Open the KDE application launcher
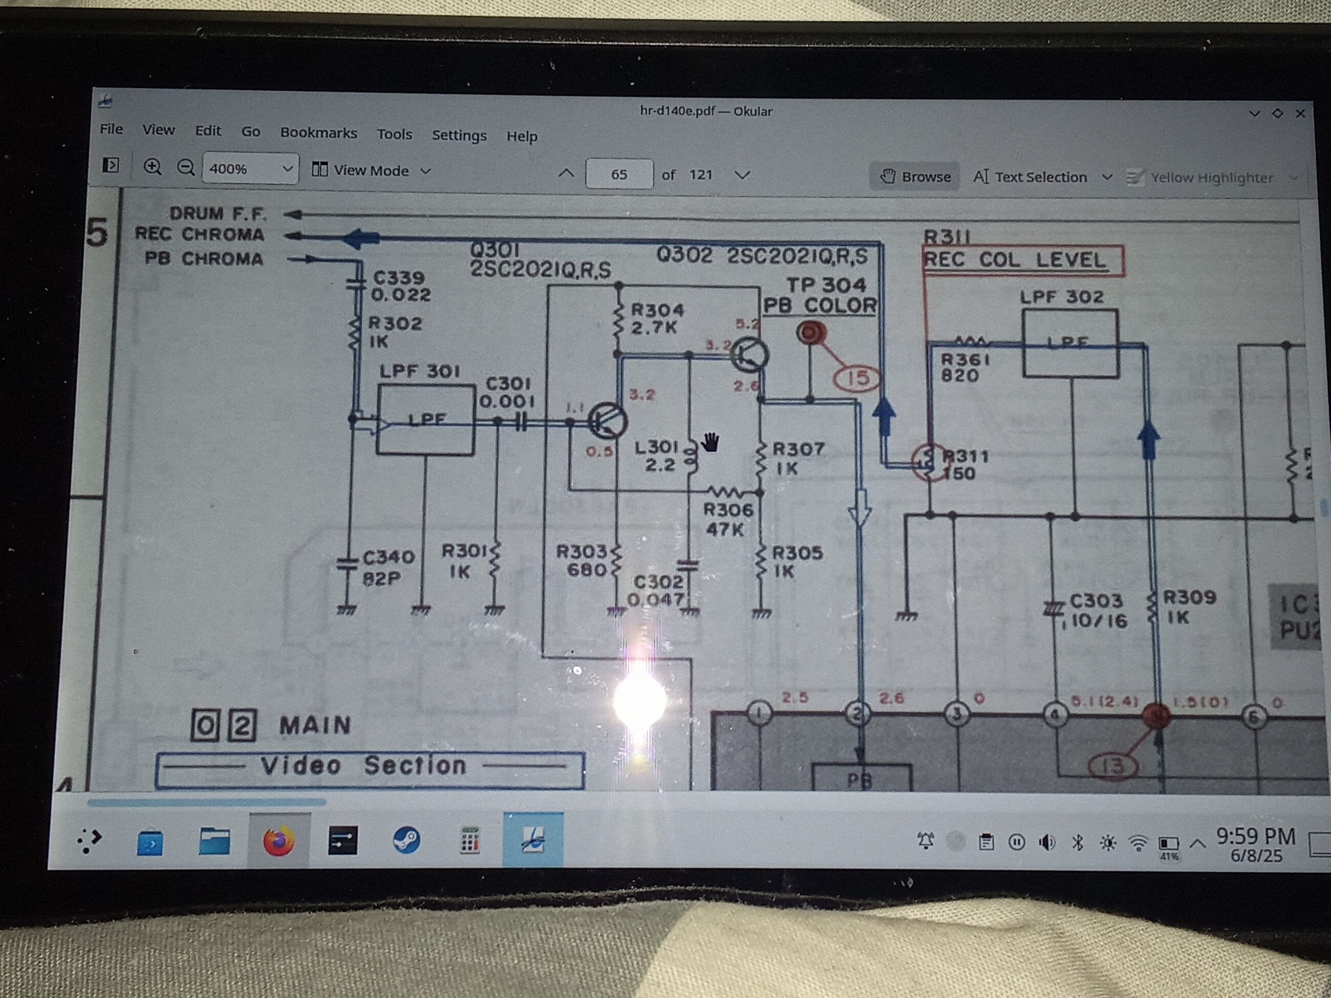 click(x=90, y=839)
